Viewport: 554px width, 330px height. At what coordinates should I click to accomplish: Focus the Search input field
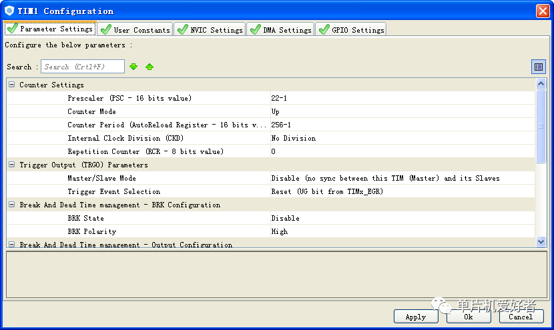point(83,67)
